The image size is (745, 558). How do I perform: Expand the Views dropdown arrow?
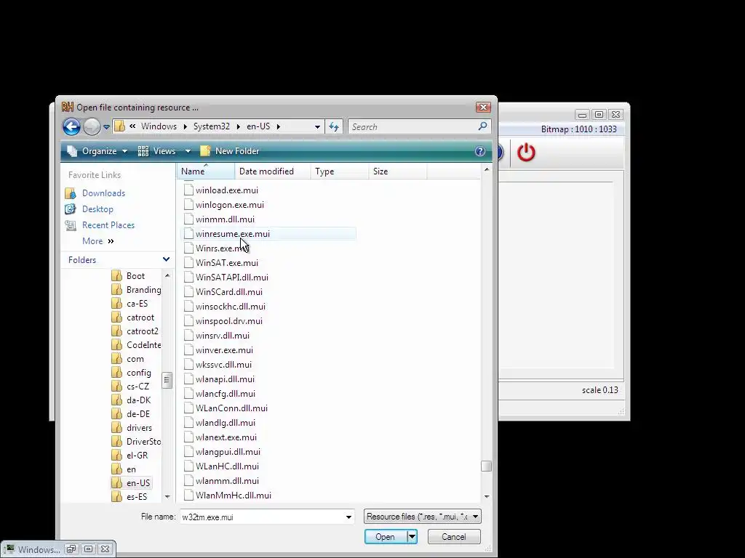(x=188, y=151)
